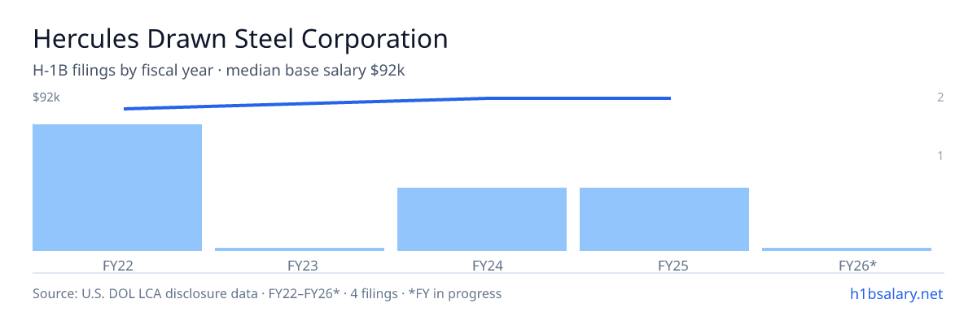
Task: Click the right axis value 2
Action: coord(940,97)
